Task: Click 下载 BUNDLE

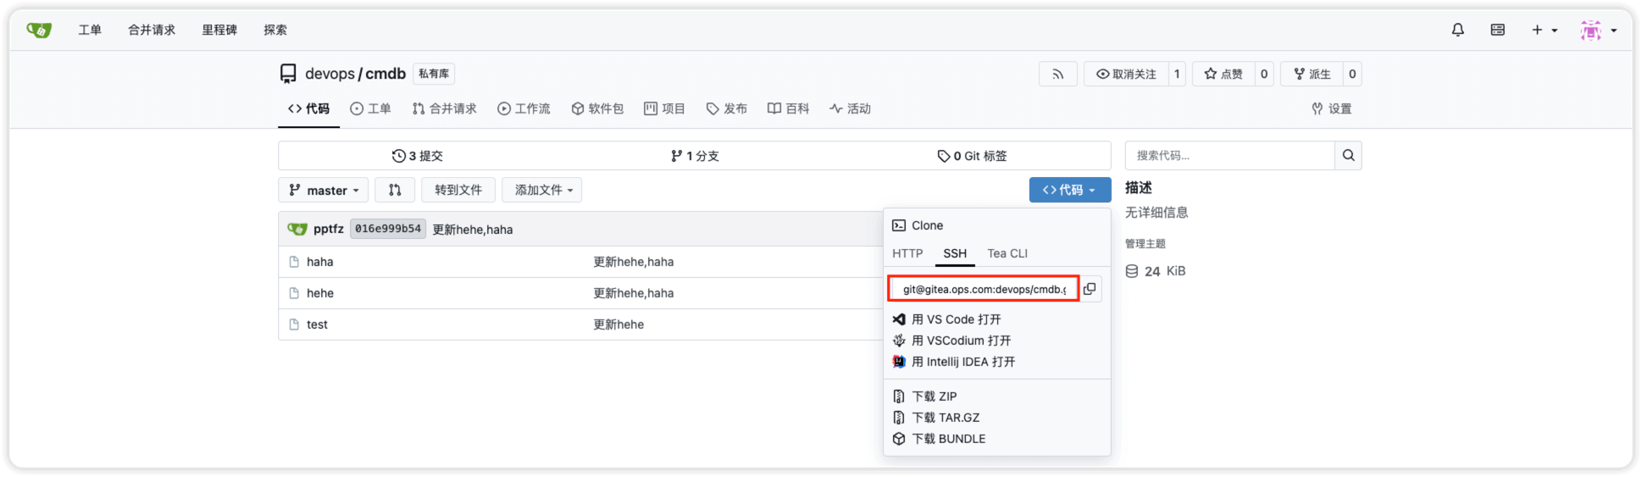Action: 940,439
